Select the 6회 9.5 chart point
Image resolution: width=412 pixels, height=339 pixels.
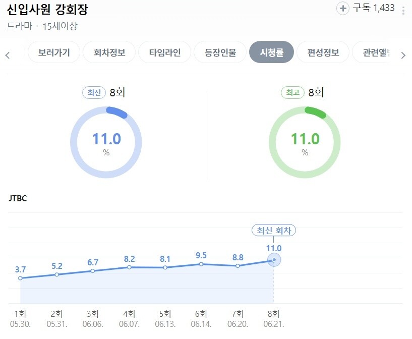coord(201,264)
